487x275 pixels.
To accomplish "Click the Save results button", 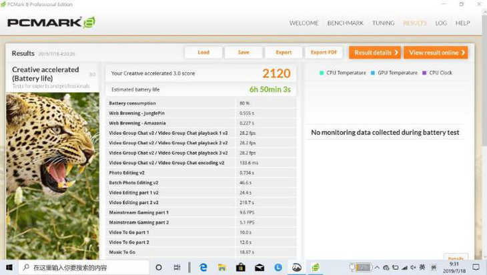I will (x=243, y=53).
